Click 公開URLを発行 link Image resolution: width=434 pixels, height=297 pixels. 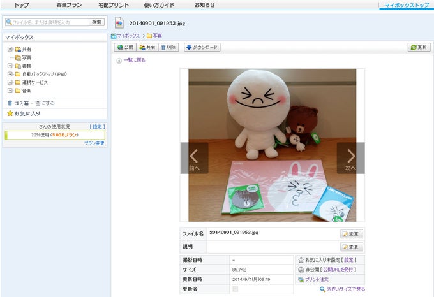point(338,270)
